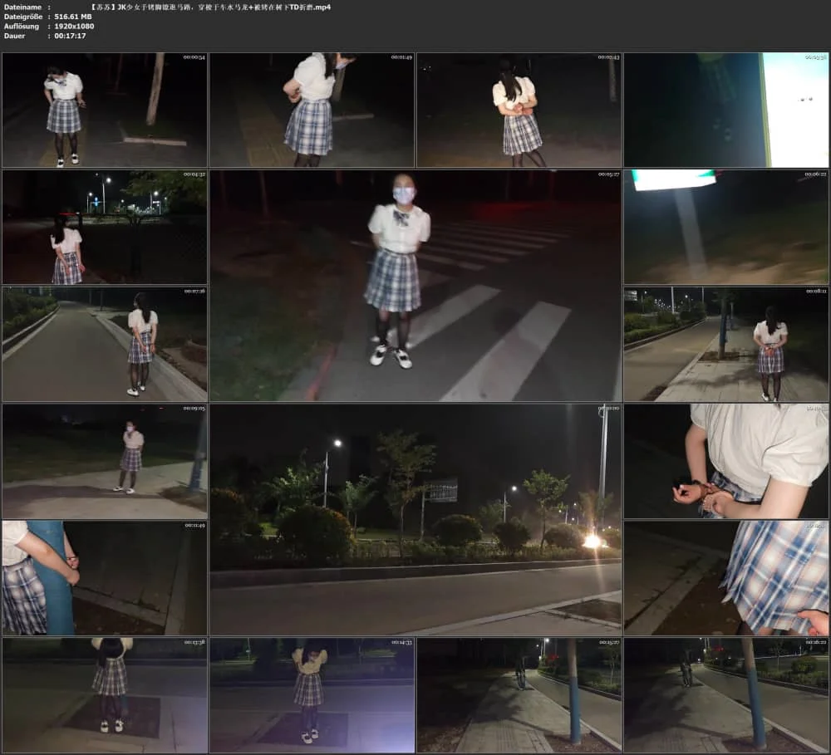The width and height of the screenshot is (831, 755).
Task: Click the thumbnail marked 00:02:43
Action: [x=519, y=110]
